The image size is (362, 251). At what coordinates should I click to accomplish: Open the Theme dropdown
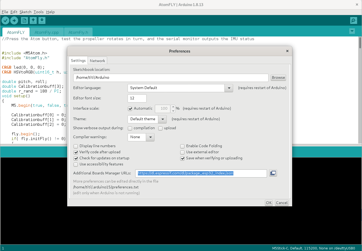coord(162,119)
